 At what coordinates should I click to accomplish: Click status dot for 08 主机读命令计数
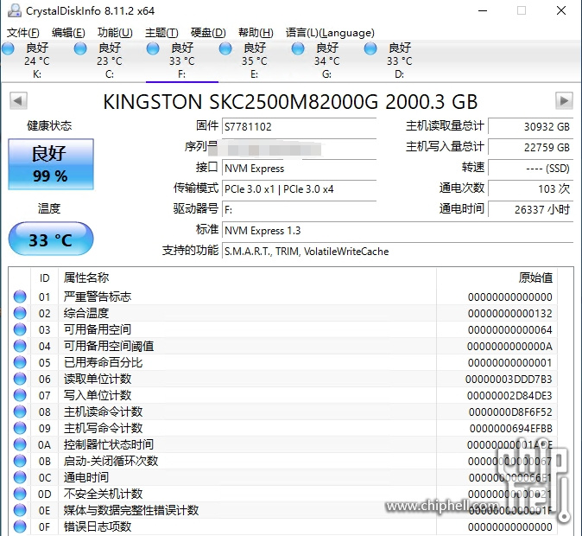point(20,412)
